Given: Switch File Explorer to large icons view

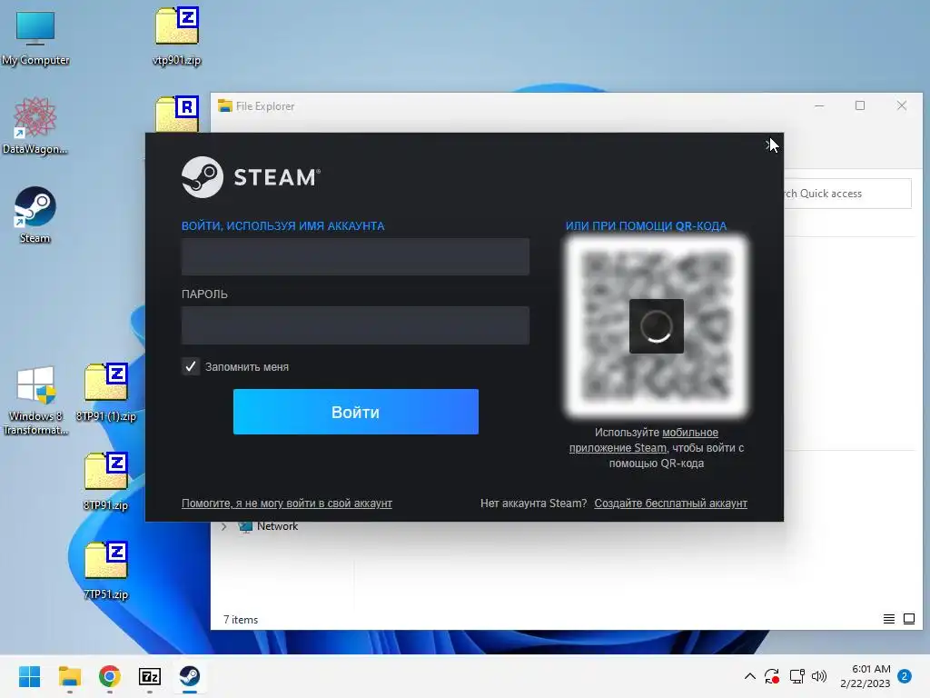Looking at the screenshot, I should click(x=908, y=619).
